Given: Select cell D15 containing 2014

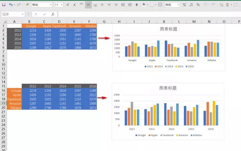Looking at the screenshot, I should [x=59, y=86].
